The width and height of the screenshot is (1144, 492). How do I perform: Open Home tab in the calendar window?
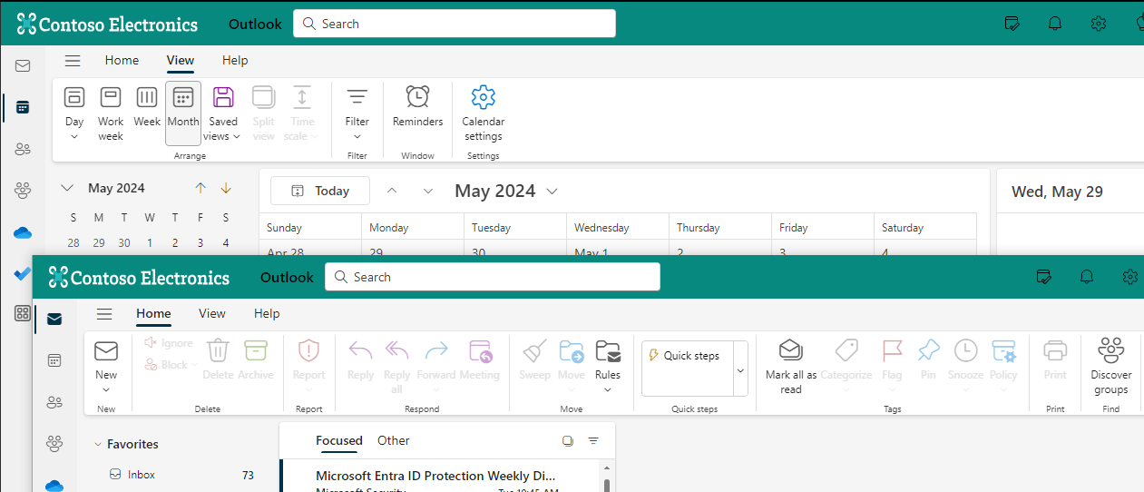click(x=122, y=60)
